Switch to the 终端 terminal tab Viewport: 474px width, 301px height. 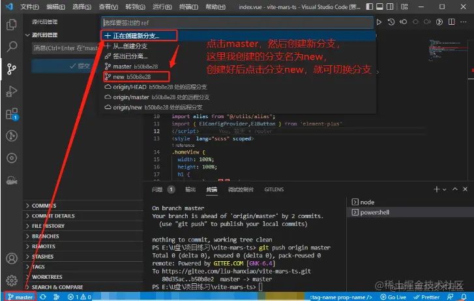point(212,189)
